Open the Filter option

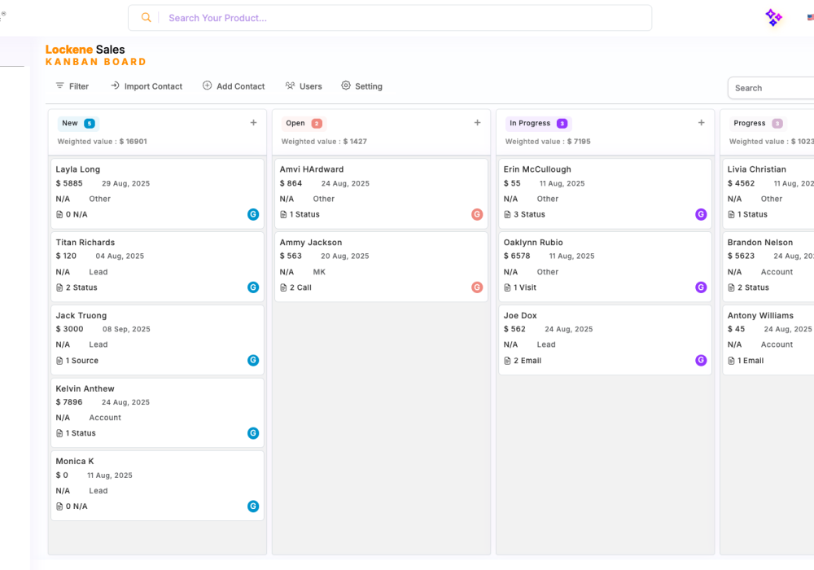72,86
